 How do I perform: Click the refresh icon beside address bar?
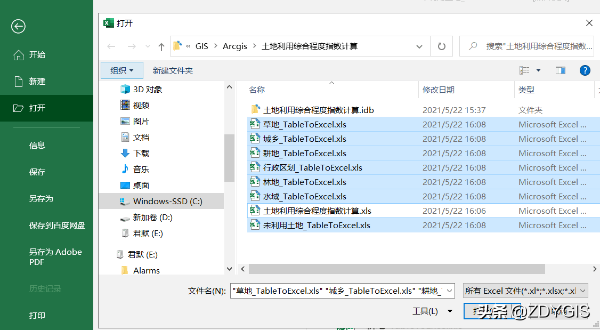442,46
